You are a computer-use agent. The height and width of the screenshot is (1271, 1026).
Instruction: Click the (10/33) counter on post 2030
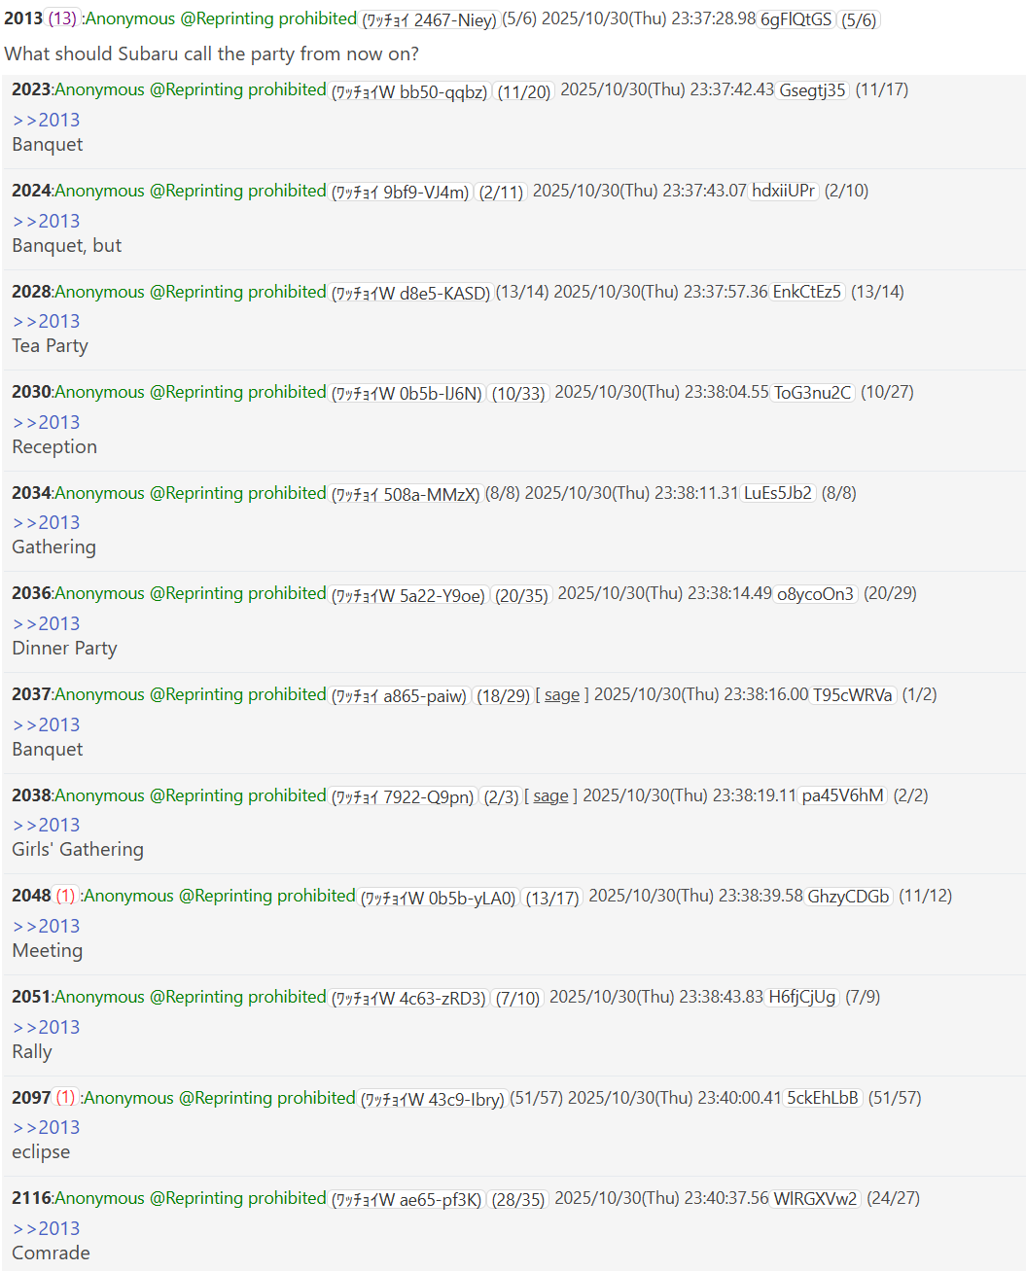pyautogui.click(x=518, y=393)
